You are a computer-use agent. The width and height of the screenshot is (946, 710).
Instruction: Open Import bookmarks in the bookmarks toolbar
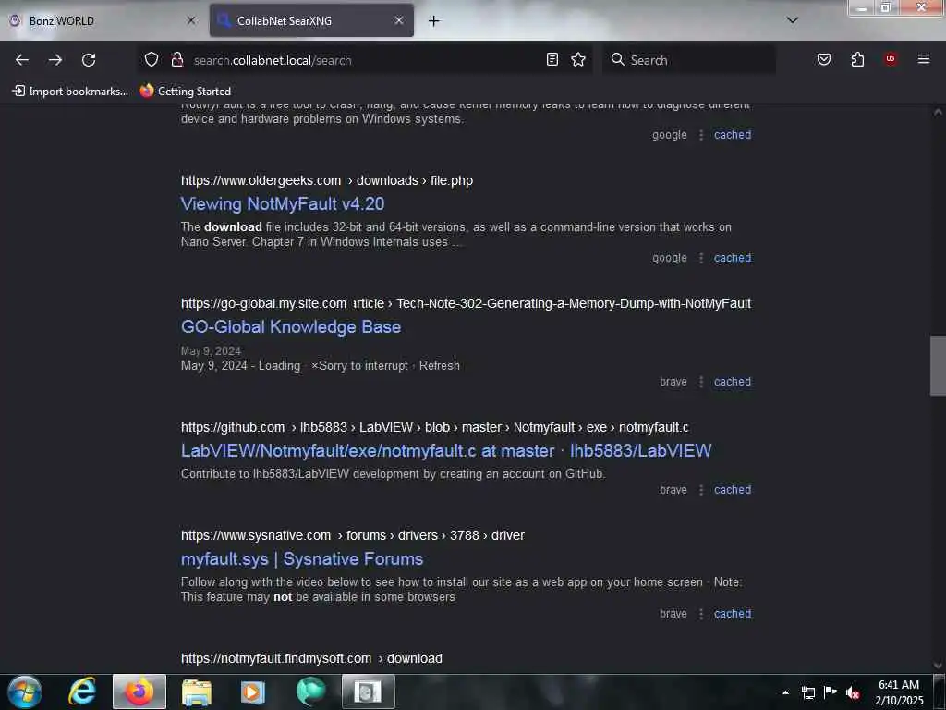(70, 92)
